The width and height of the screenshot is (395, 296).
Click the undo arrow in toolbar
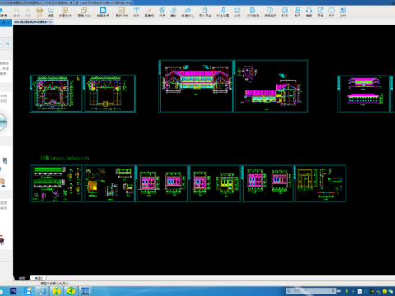(x=16, y=12)
